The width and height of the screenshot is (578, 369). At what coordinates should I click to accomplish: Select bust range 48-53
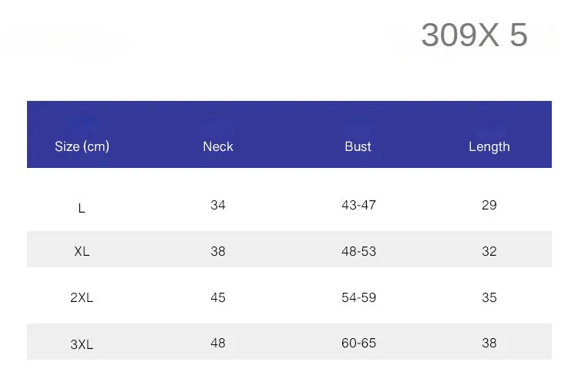(x=358, y=251)
